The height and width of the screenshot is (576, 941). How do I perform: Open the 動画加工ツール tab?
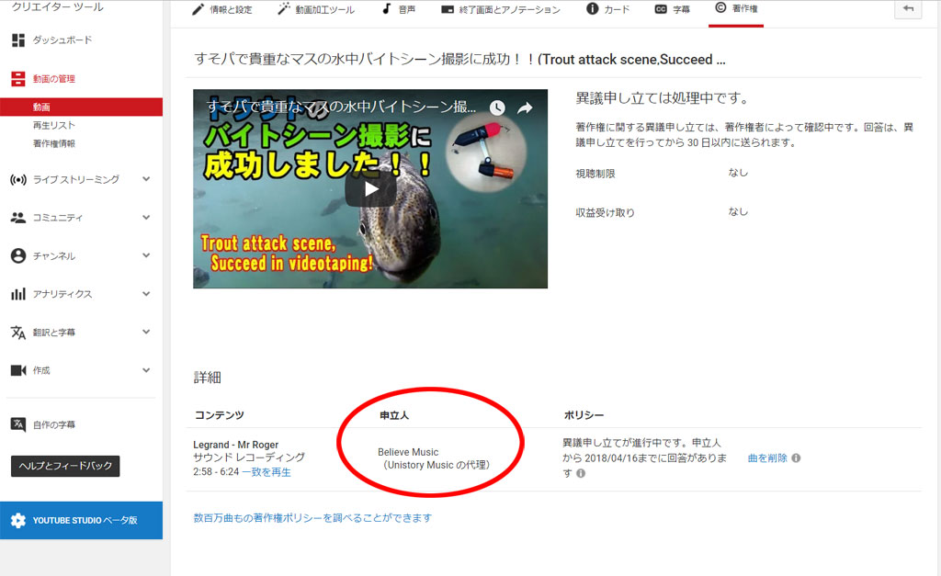click(315, 10)
